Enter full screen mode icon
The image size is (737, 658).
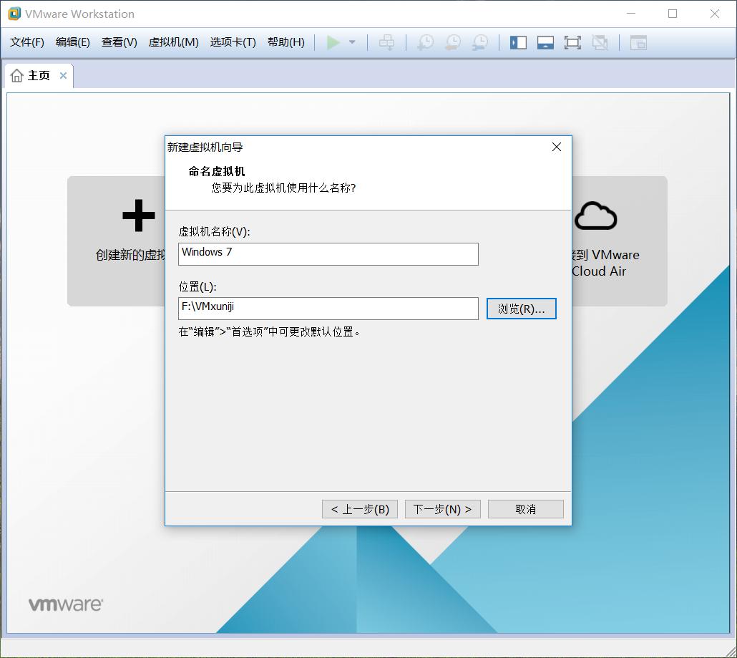pos(572,43)
